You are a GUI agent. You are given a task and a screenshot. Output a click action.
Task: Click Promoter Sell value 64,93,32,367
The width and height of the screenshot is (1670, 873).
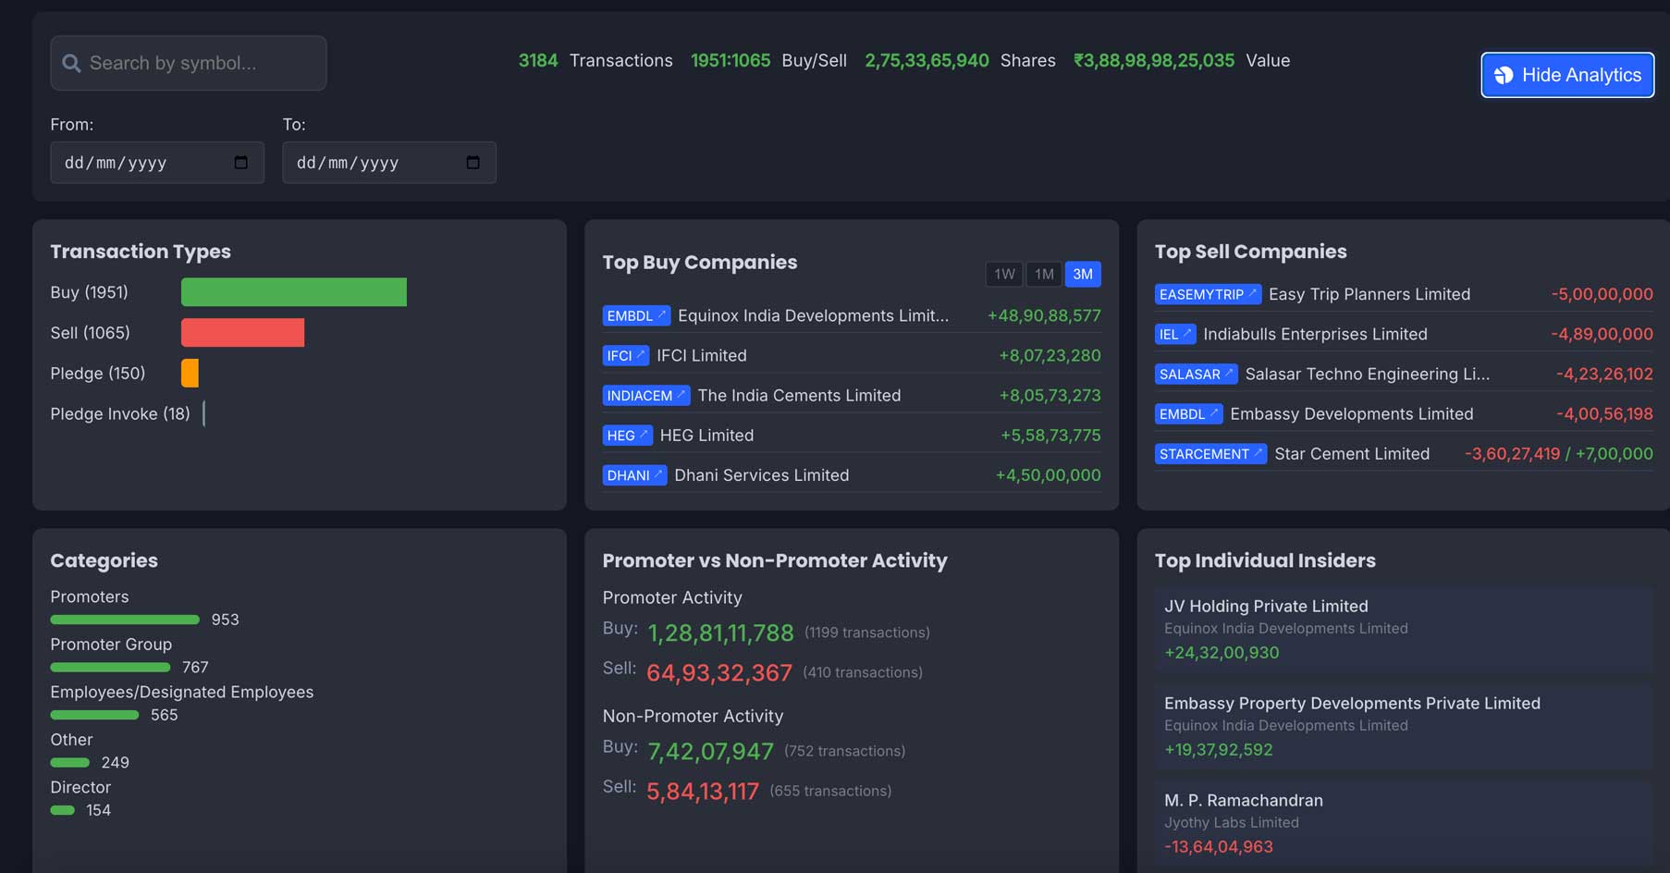719,672
